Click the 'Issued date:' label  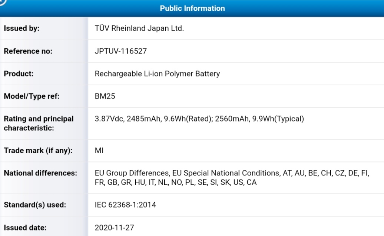pyautogui.click(x=25, y=228)
